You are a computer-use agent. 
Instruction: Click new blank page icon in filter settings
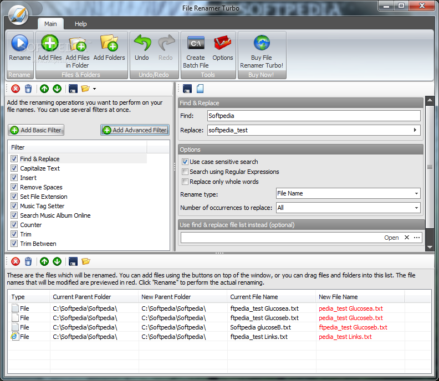(x=200, y=89)
